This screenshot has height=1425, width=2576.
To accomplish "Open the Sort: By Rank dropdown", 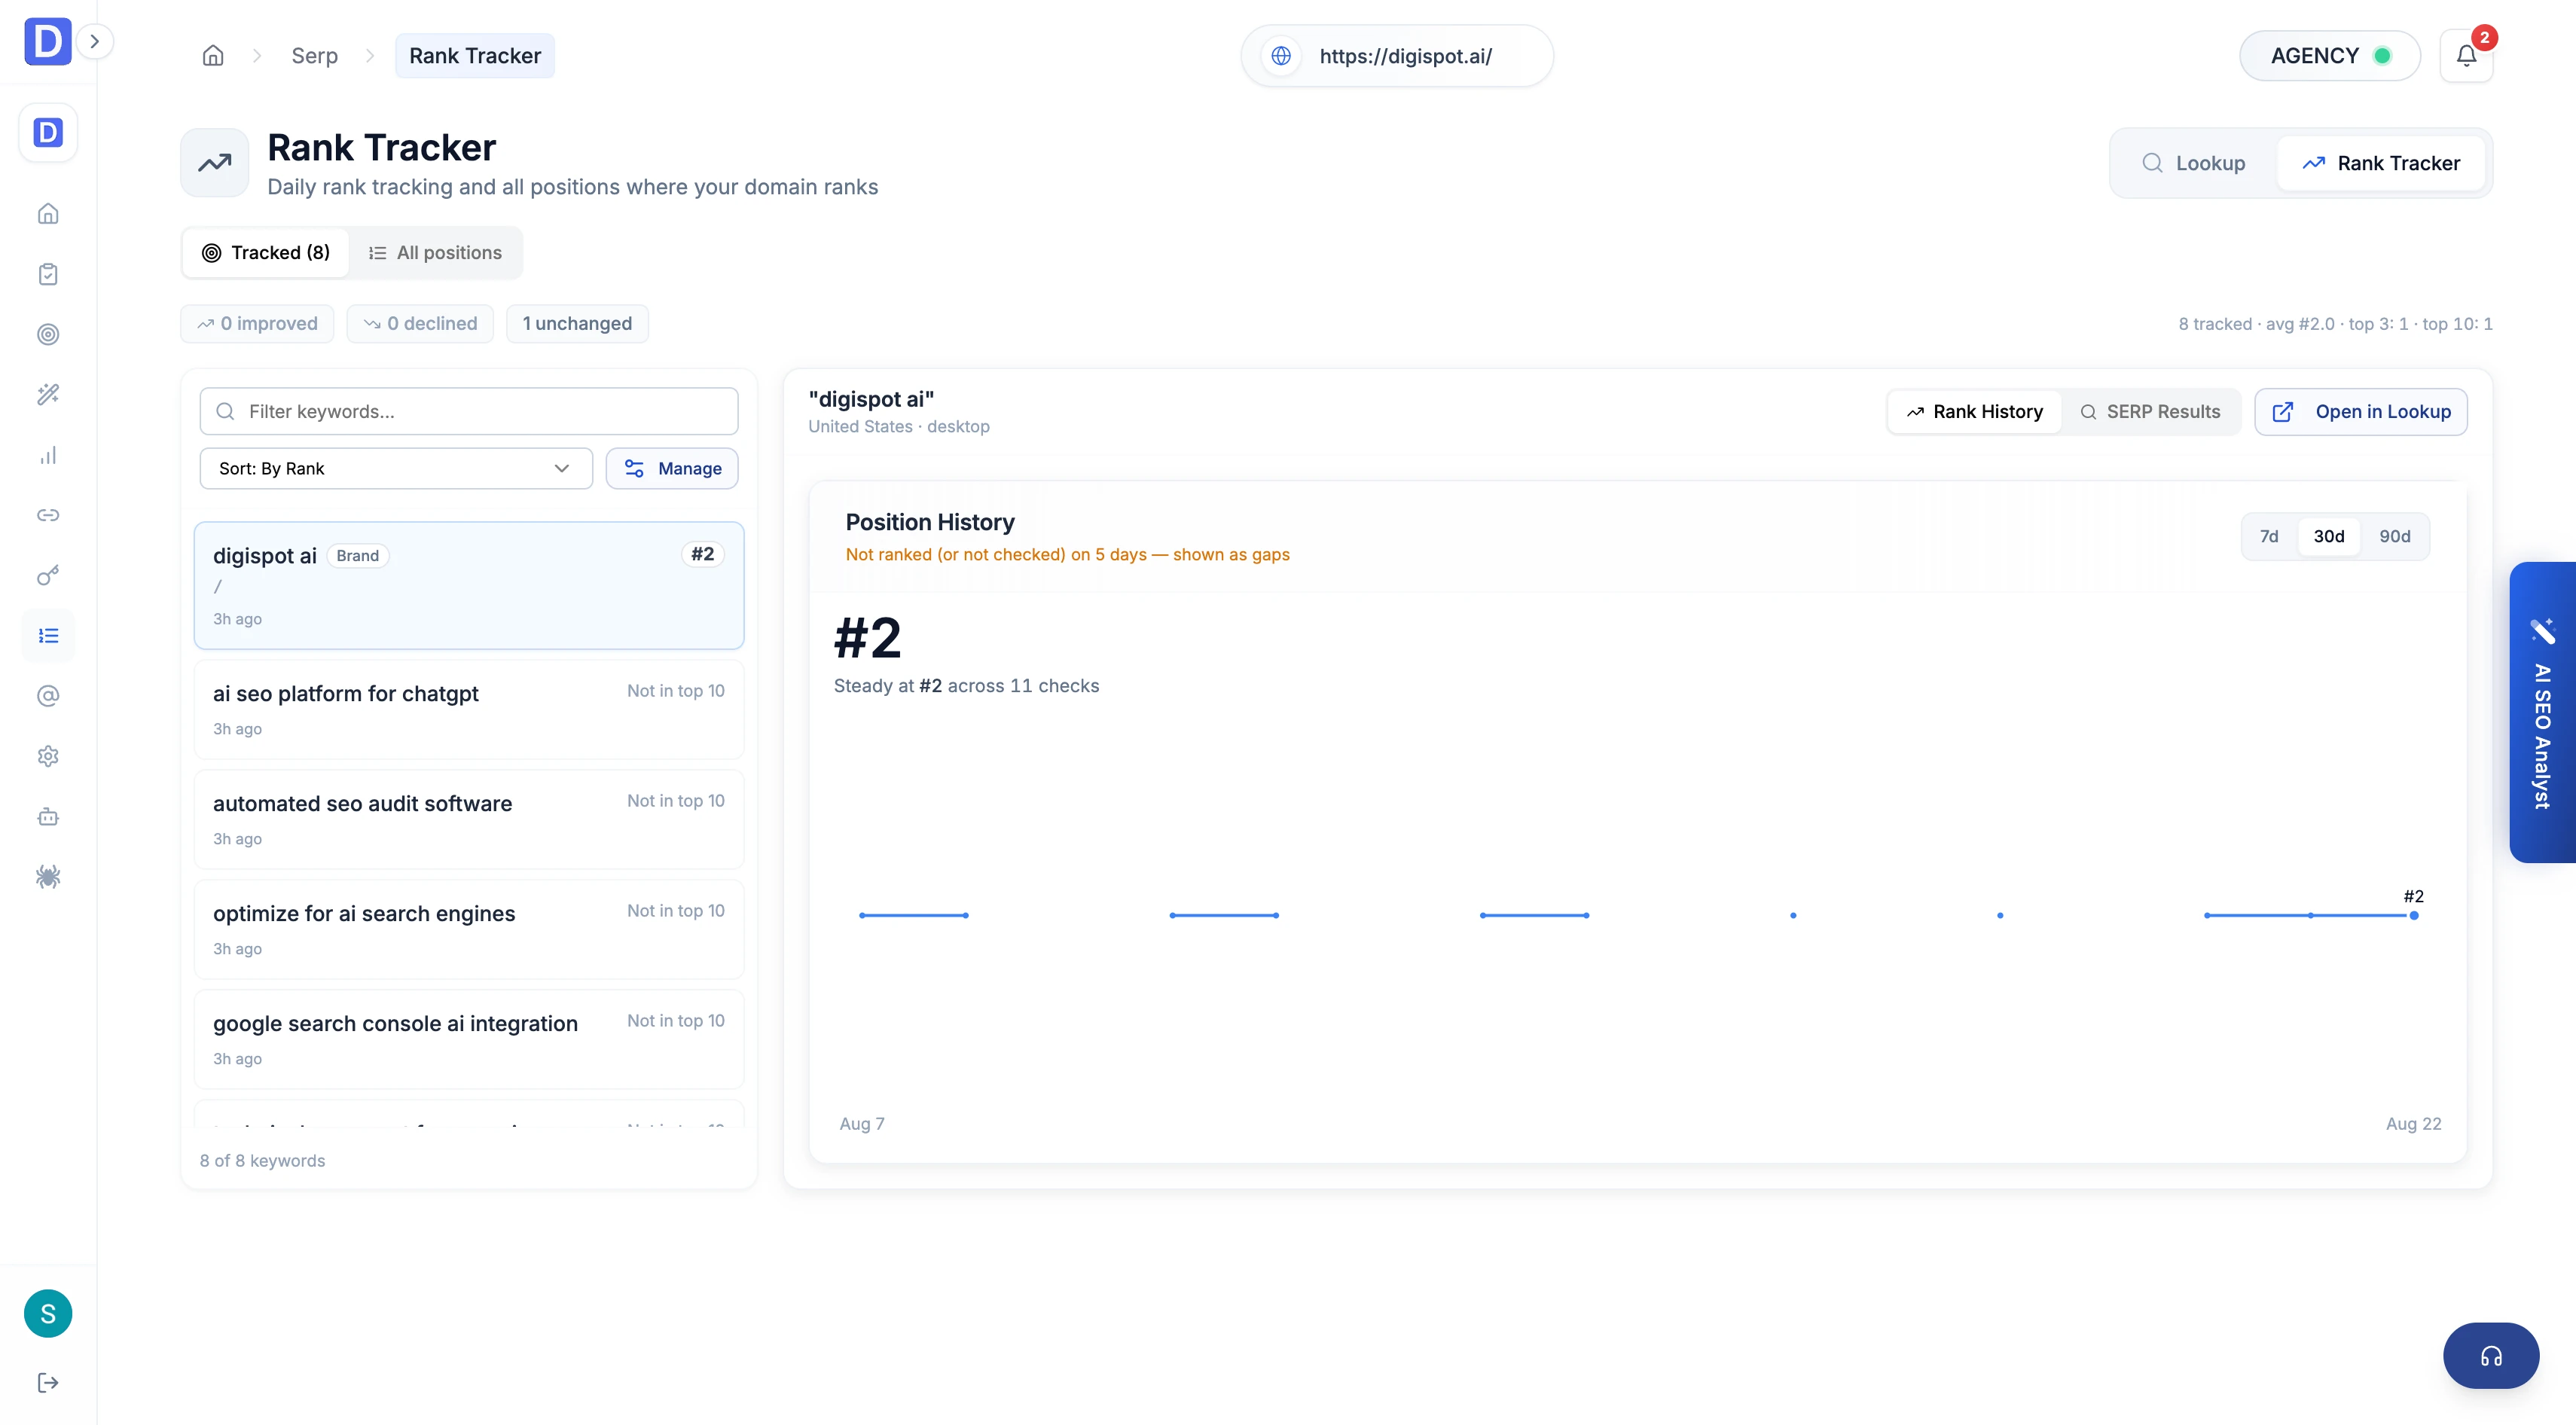I will coord(396,468).
